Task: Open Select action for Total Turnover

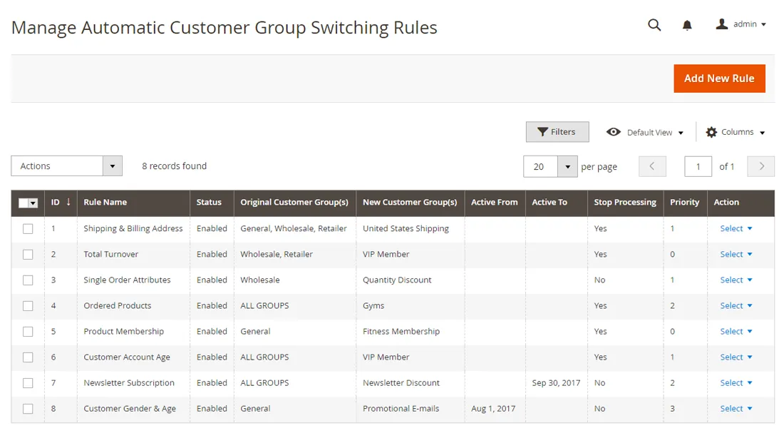Action: (736, 254)
